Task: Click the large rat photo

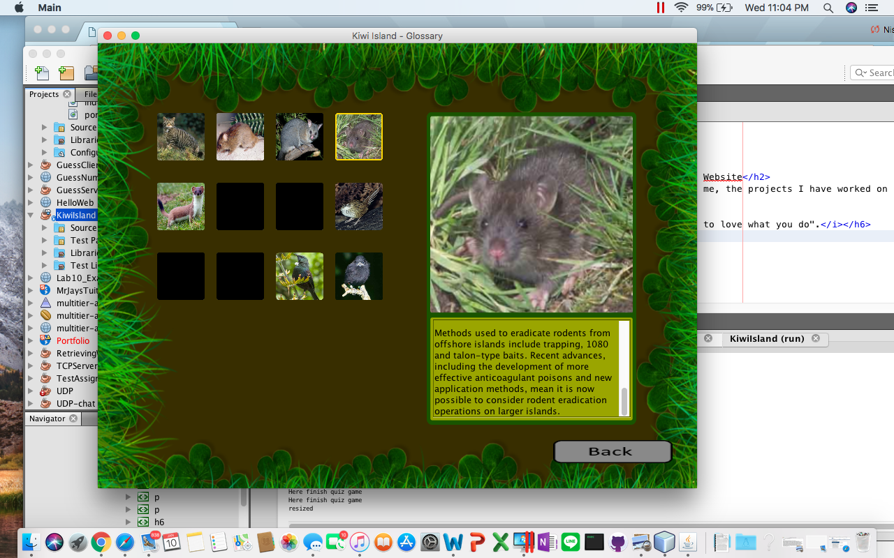Action: (532, 214)
